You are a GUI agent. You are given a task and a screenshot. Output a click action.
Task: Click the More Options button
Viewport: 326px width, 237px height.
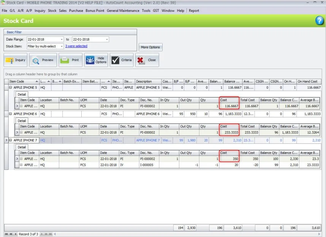click(x=150, y=47)
